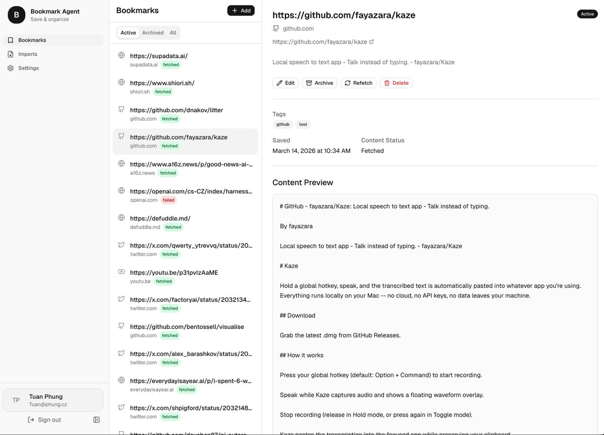Click the TP user avatar
Image resolution: width=604 pixels, height=435 pixels.
tap(16, 400)
